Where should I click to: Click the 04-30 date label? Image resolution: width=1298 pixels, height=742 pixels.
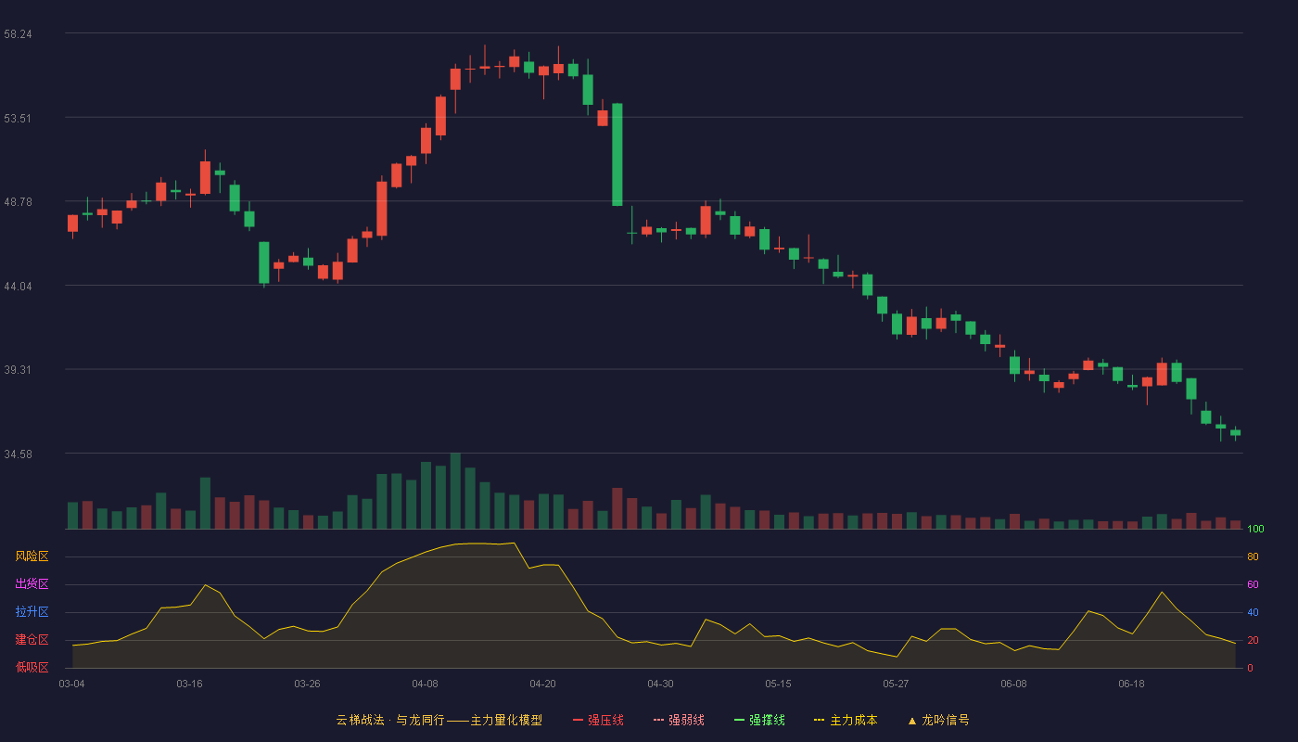tap(660, 684)
